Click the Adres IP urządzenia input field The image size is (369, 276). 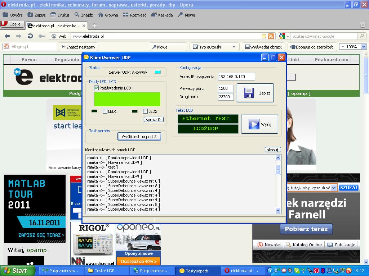tap(236, 77)
